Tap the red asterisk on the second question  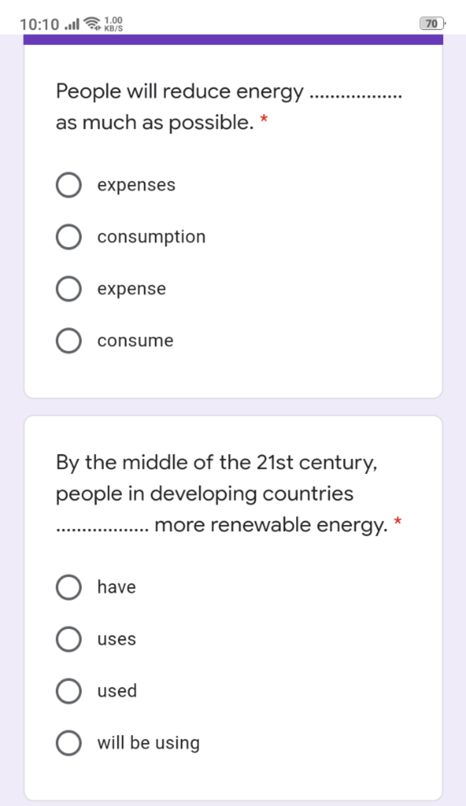(x=398, y=521)
